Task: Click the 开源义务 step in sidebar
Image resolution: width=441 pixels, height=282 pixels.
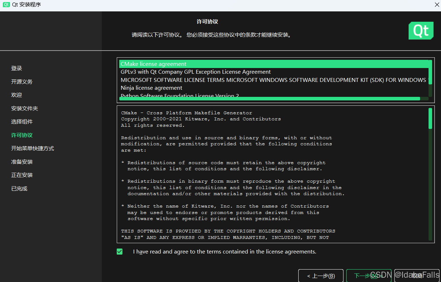Action: point(22,82)
